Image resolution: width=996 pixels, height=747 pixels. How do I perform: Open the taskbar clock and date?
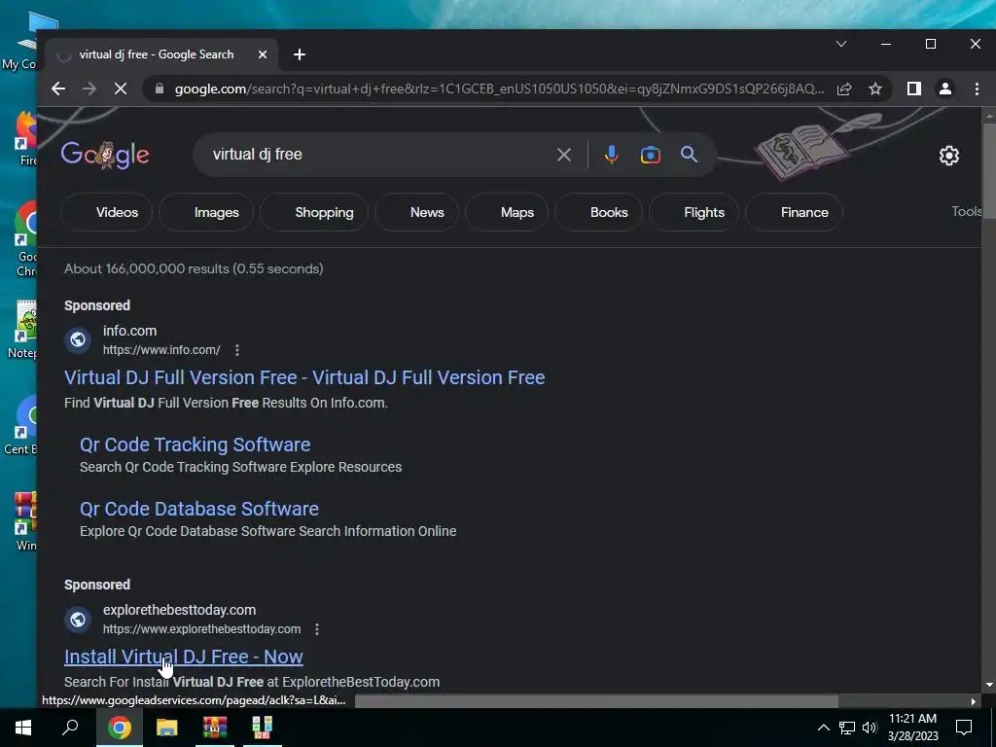pos(912,728)
